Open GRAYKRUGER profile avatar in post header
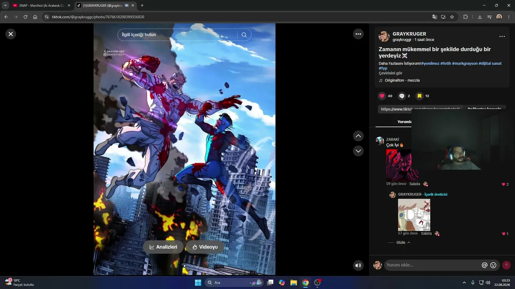Image resolution: width=515 pixels, height=289 pixels. click(x=384, y=37)
